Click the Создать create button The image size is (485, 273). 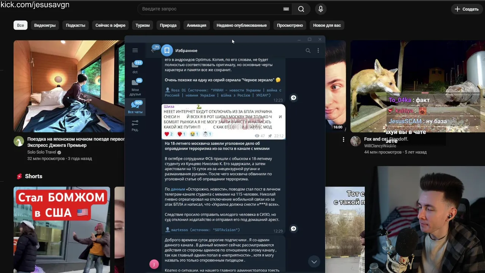(x=466, y=9)
